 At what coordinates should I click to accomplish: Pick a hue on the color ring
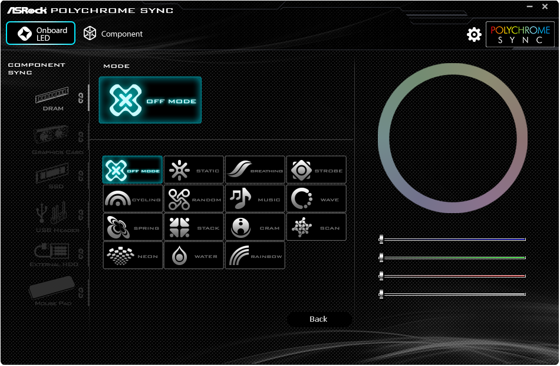pos(453,69)
